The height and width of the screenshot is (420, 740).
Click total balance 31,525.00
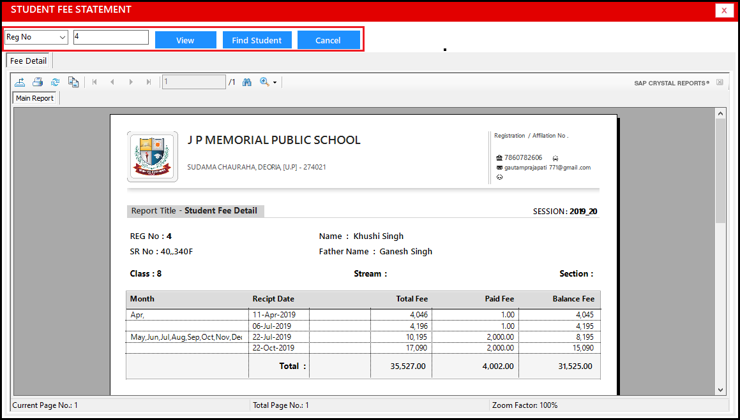(575, 366)
